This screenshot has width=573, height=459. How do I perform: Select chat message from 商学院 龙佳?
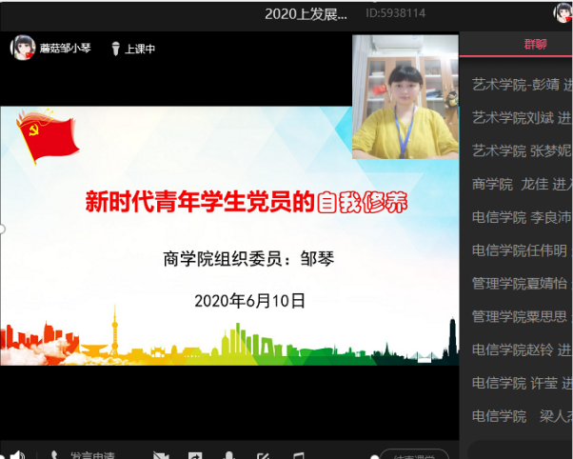(523, 185)
